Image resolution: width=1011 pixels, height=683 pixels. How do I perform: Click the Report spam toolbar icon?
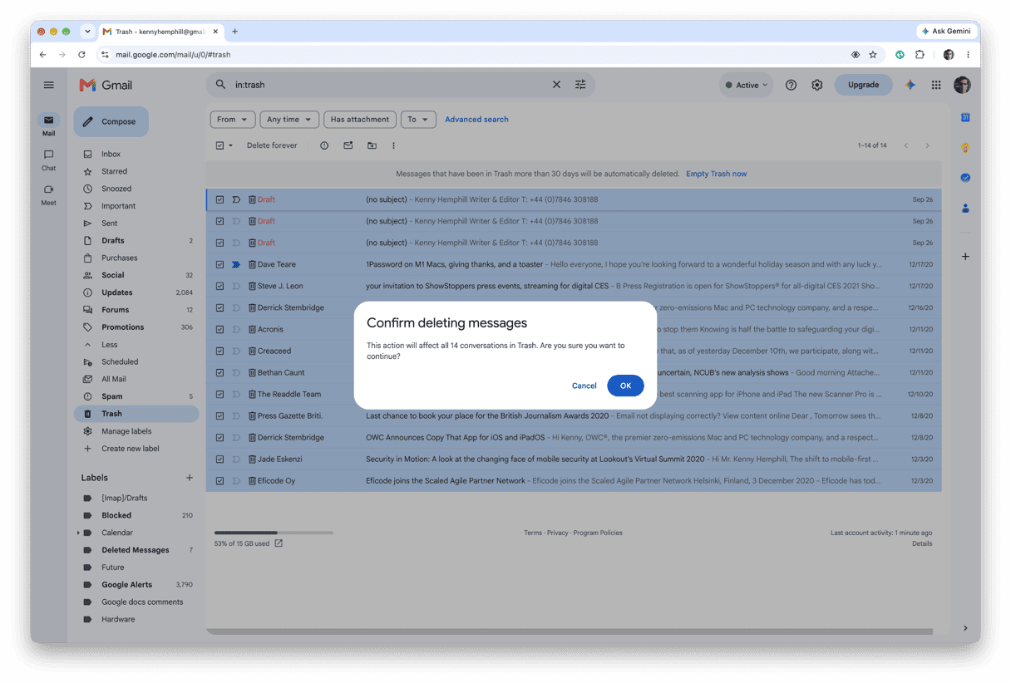324,145
